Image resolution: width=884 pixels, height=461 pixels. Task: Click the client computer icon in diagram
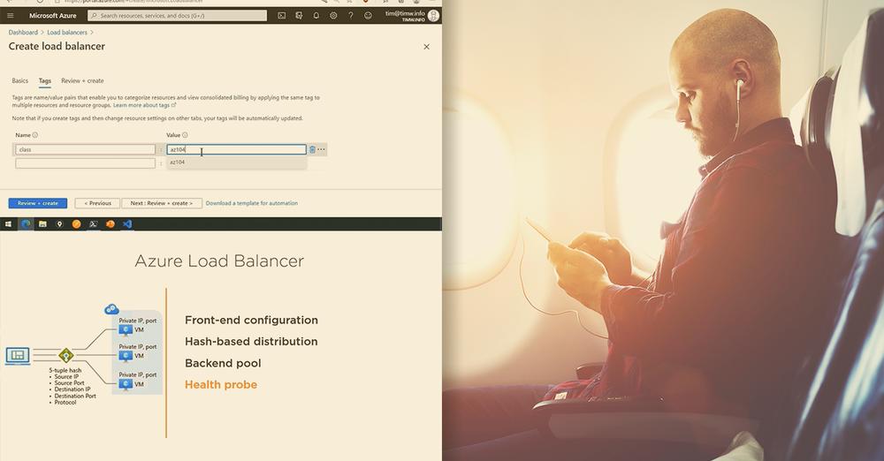coord(18,356)
